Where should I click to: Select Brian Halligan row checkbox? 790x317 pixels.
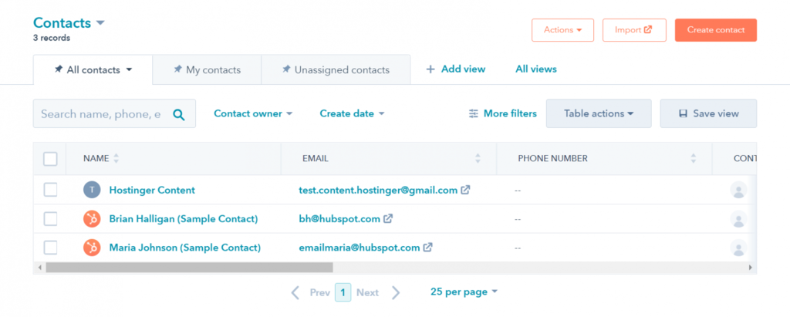tap(50, 219)
